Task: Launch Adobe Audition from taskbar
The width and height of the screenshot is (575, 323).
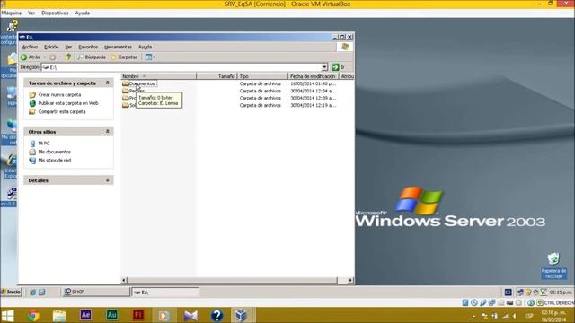Action: 111,315
